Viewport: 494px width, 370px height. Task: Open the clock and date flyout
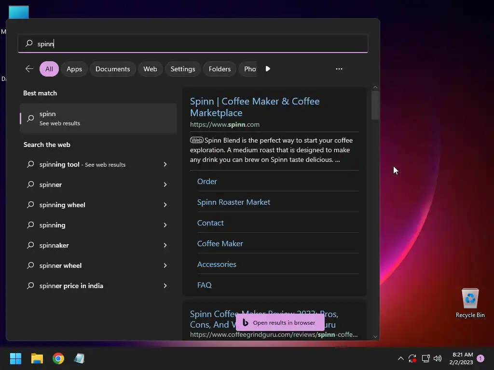pos(461,358)
